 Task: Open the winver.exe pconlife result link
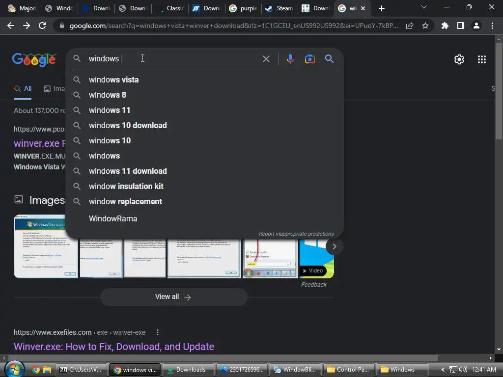coord(39,143)
